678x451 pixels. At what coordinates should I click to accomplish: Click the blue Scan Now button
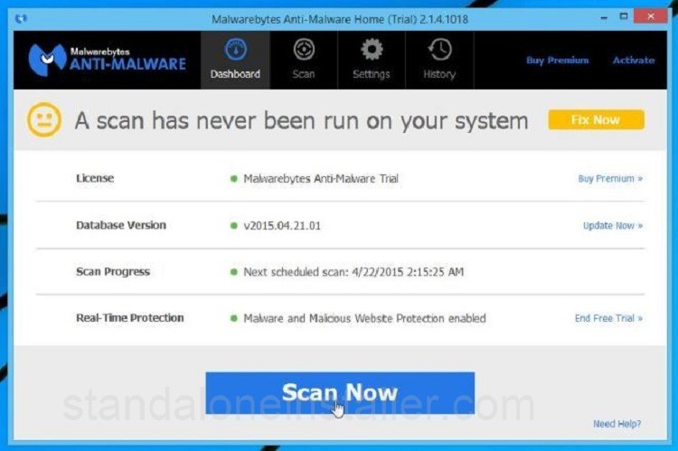click(x=340, y=392)
